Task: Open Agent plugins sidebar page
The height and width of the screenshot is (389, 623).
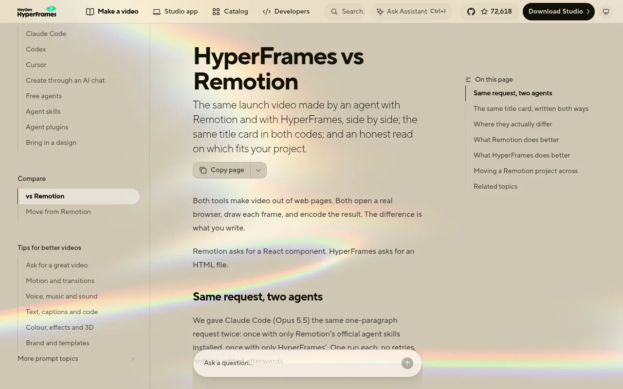Action: click(47, 127)
